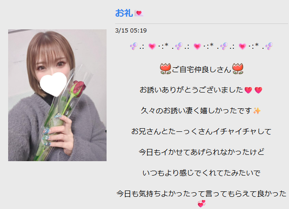Viewport: 289px width, 209px height.
Task: Click the two-hearts emoji at the bottom
Action: click(201, 204)
